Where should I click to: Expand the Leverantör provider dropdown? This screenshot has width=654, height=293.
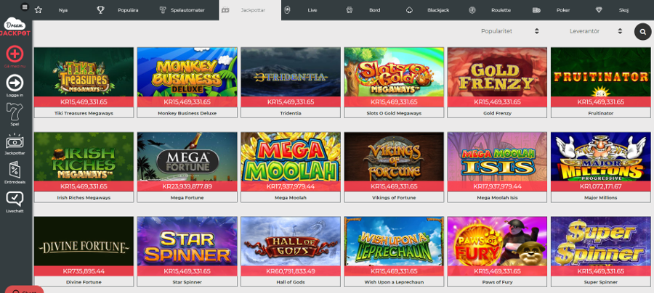596,31
